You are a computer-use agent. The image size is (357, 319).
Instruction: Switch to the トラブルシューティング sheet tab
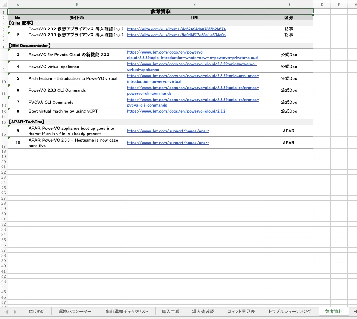coord(290,312)
